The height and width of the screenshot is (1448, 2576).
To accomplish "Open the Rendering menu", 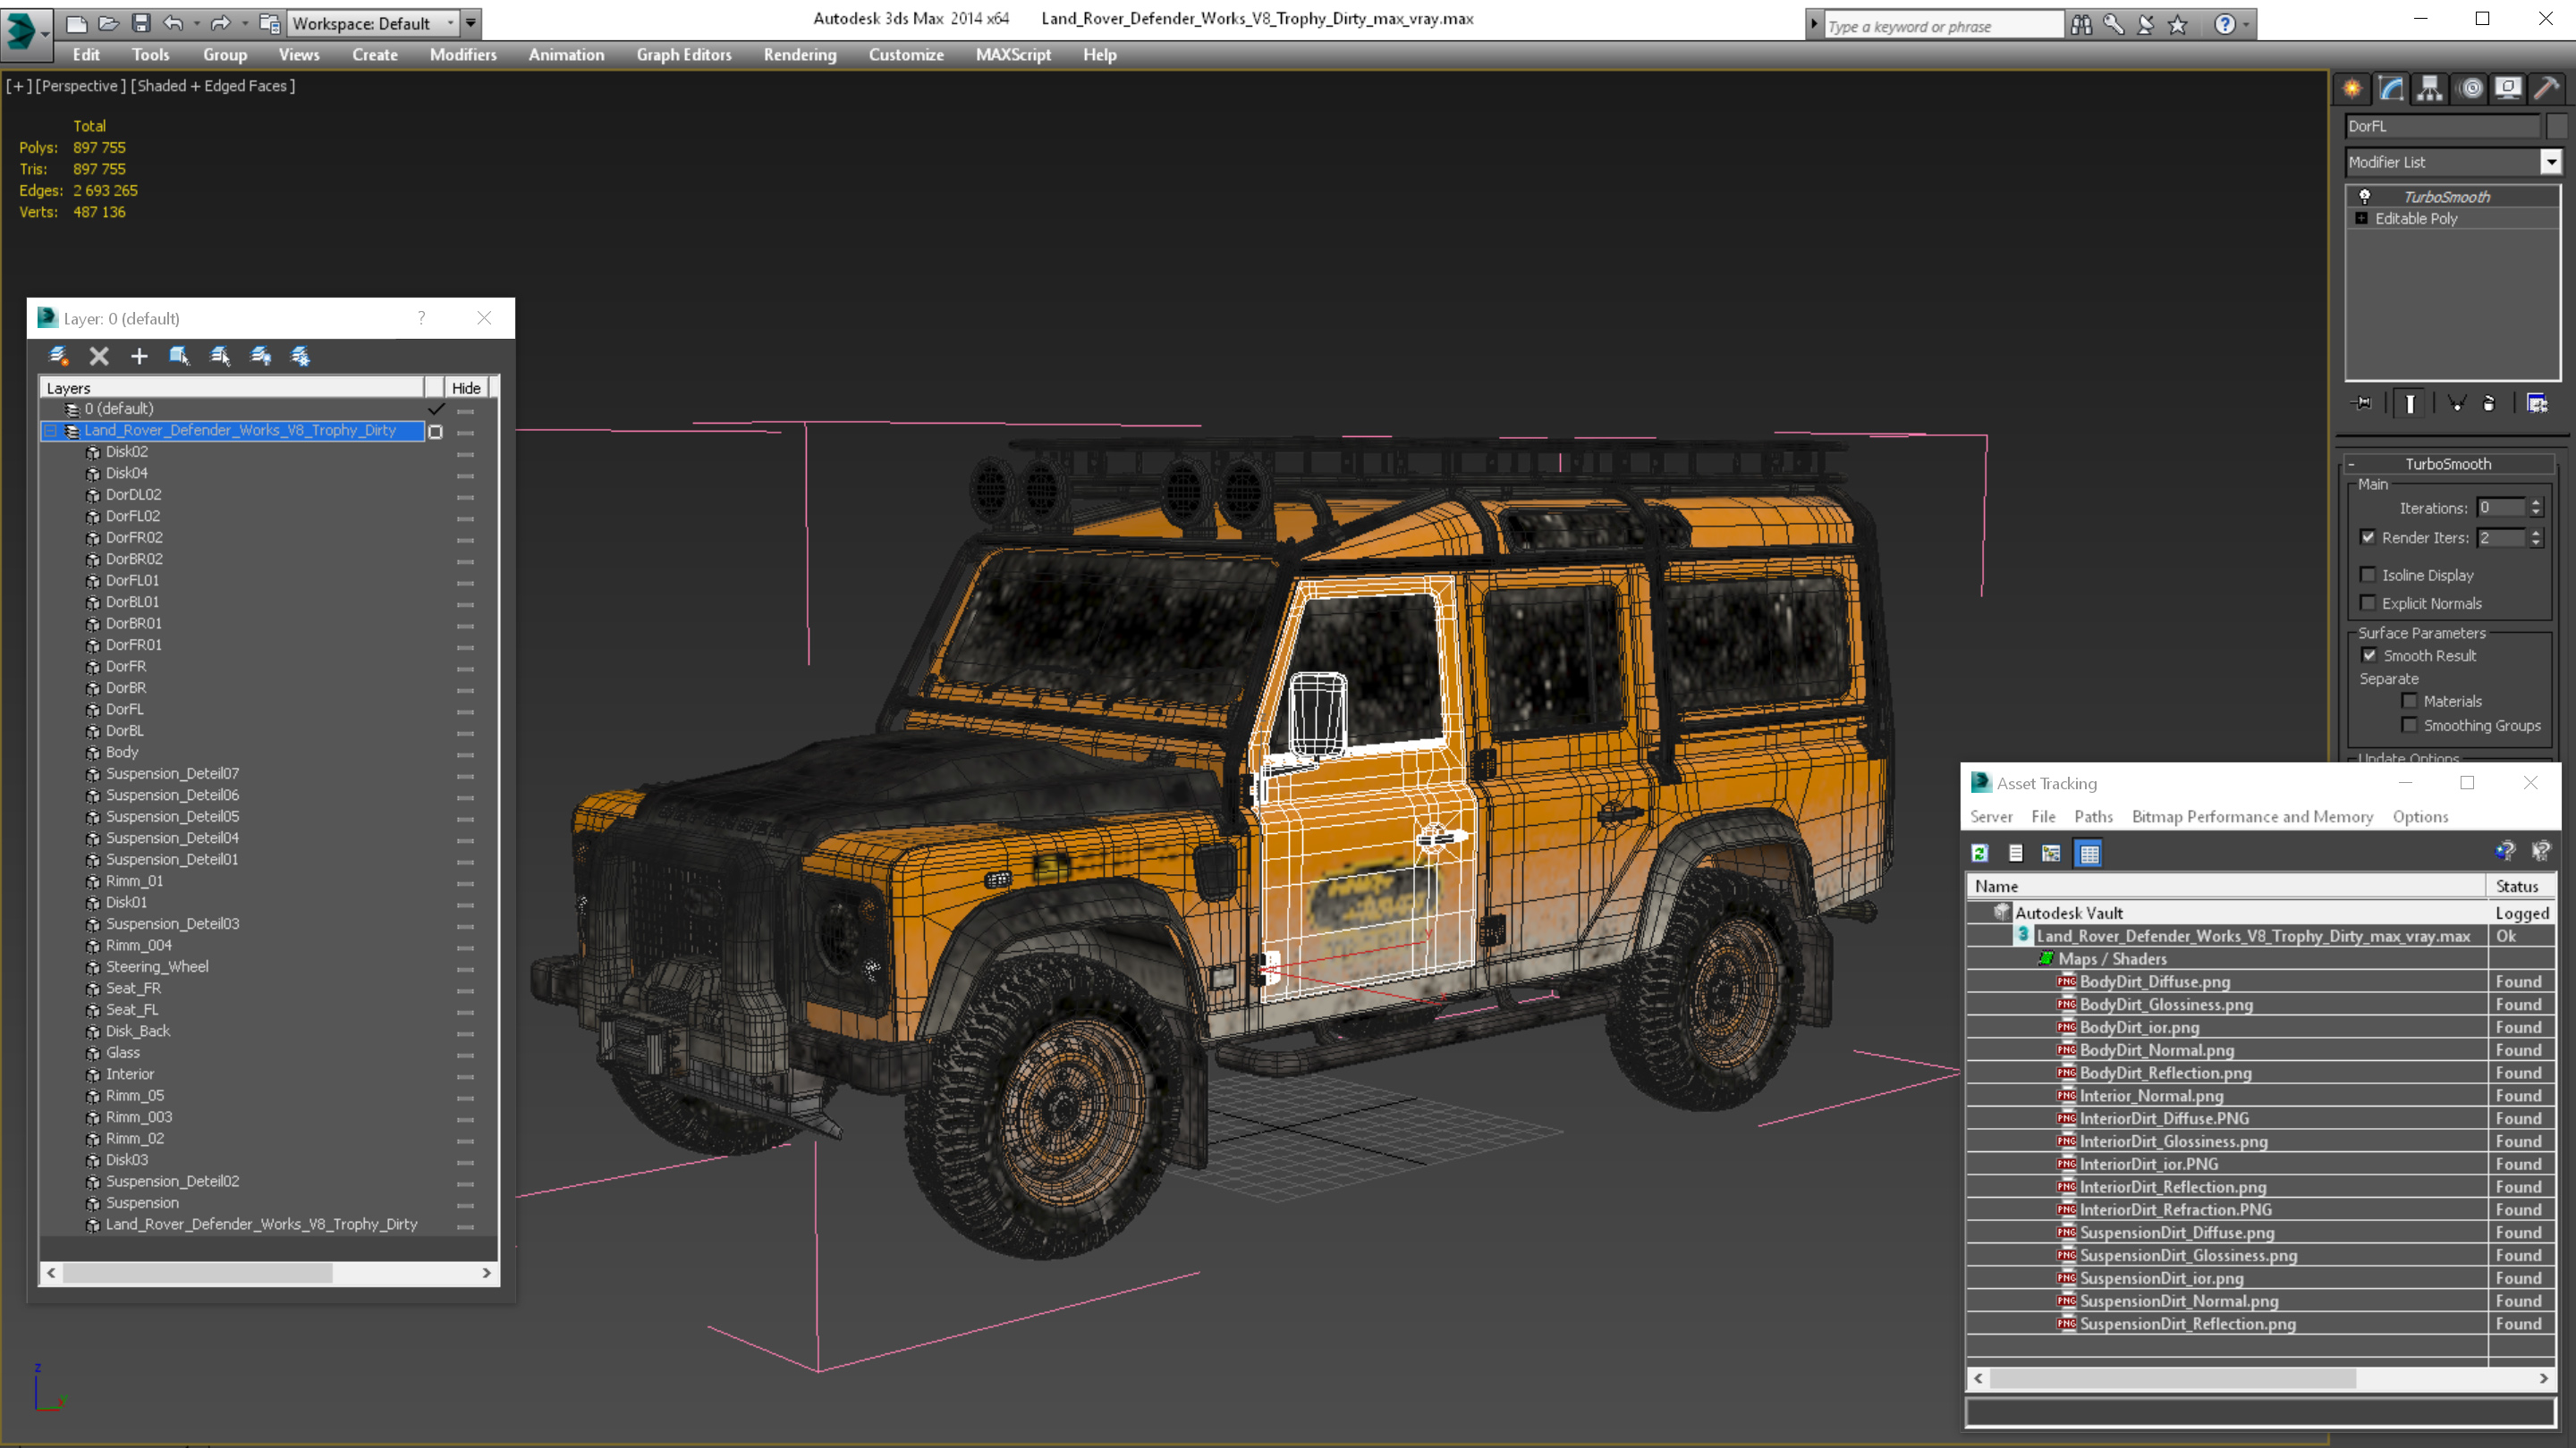I will 800,55.
